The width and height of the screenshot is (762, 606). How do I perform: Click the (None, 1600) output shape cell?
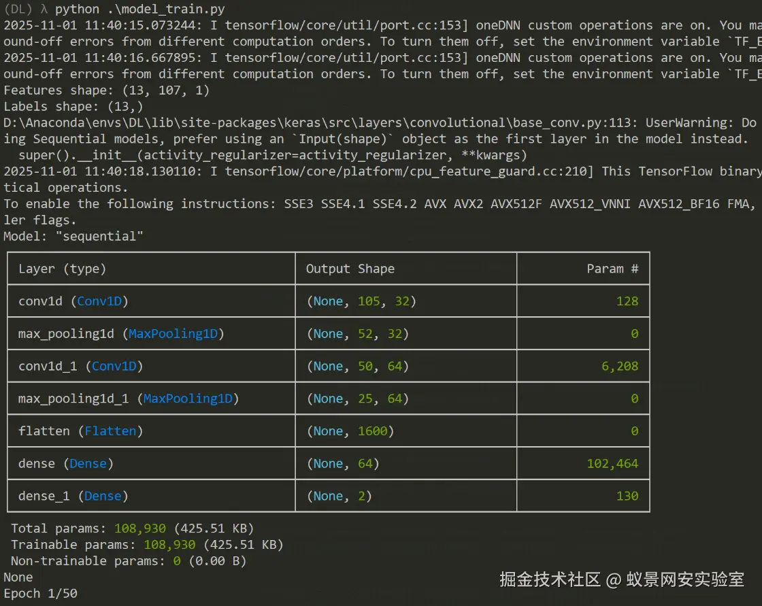[x=350, y=431]
